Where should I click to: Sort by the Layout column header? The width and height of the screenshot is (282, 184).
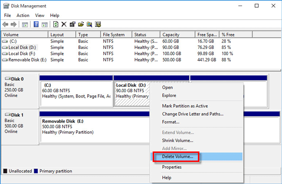(62, 35)
